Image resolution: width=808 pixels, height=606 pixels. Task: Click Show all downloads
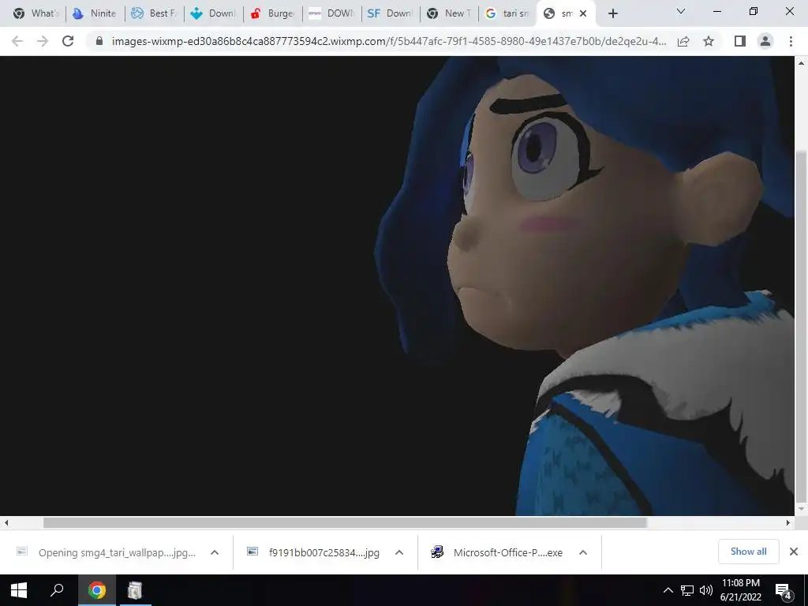(x=748, y=552)
